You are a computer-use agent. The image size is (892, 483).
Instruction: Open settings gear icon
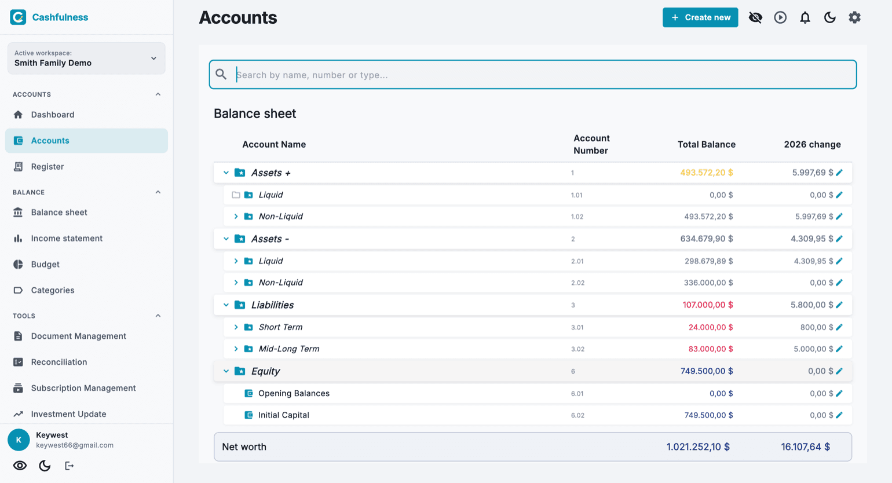tap(855, 17)
